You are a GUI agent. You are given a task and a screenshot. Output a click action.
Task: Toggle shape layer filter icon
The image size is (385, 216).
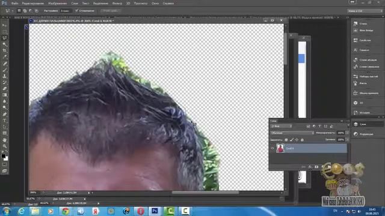325,126
